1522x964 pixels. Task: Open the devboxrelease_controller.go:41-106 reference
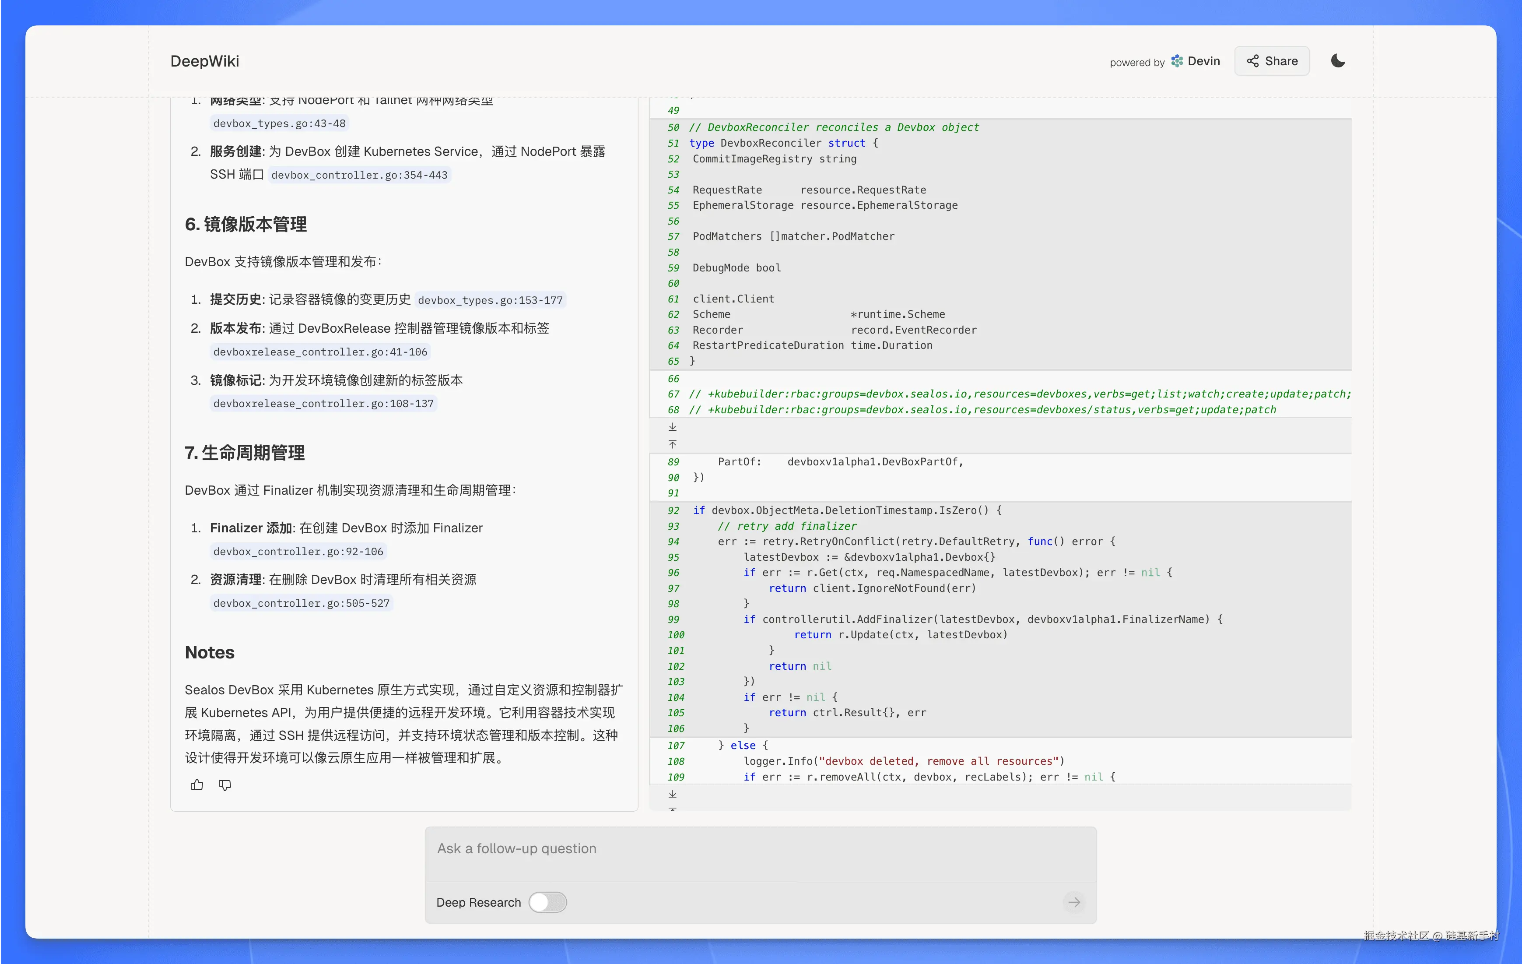320,352
